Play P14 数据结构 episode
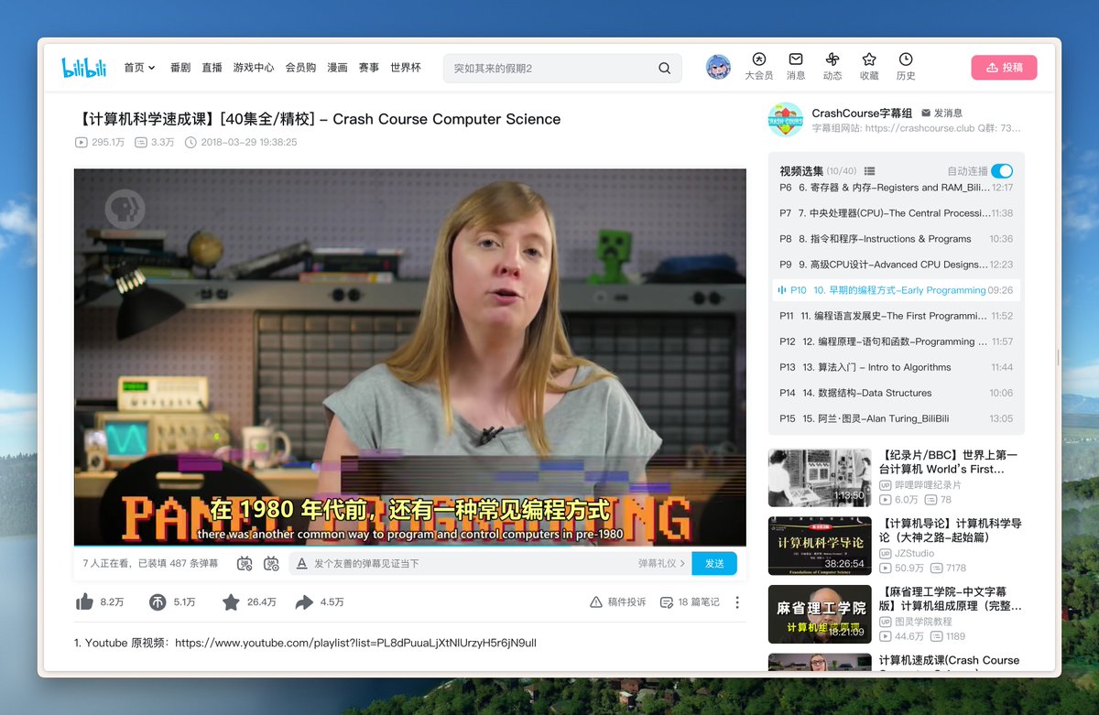This screenshot has height=715, width=1099. tap(896, 393)
